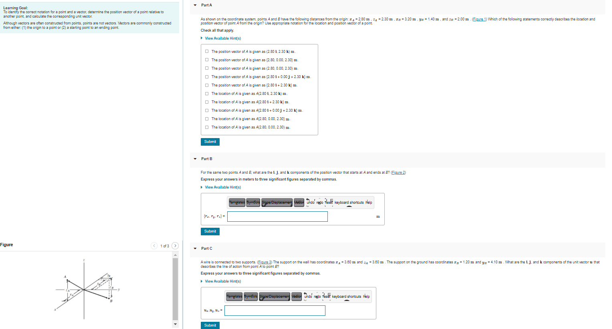
Task: Click help in Part C toolbar
Action: pyautogui.click(x=366, y=297)
